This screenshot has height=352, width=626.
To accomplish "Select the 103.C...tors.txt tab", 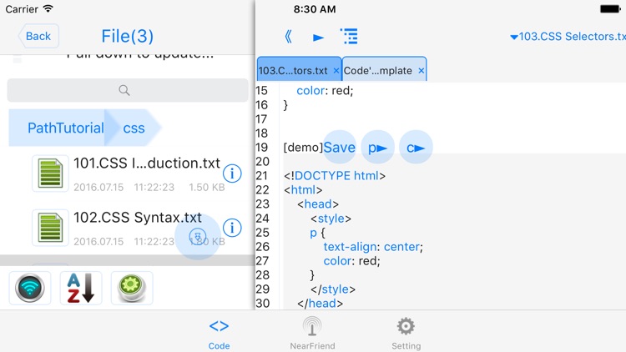I will click(x=292, y=71).
